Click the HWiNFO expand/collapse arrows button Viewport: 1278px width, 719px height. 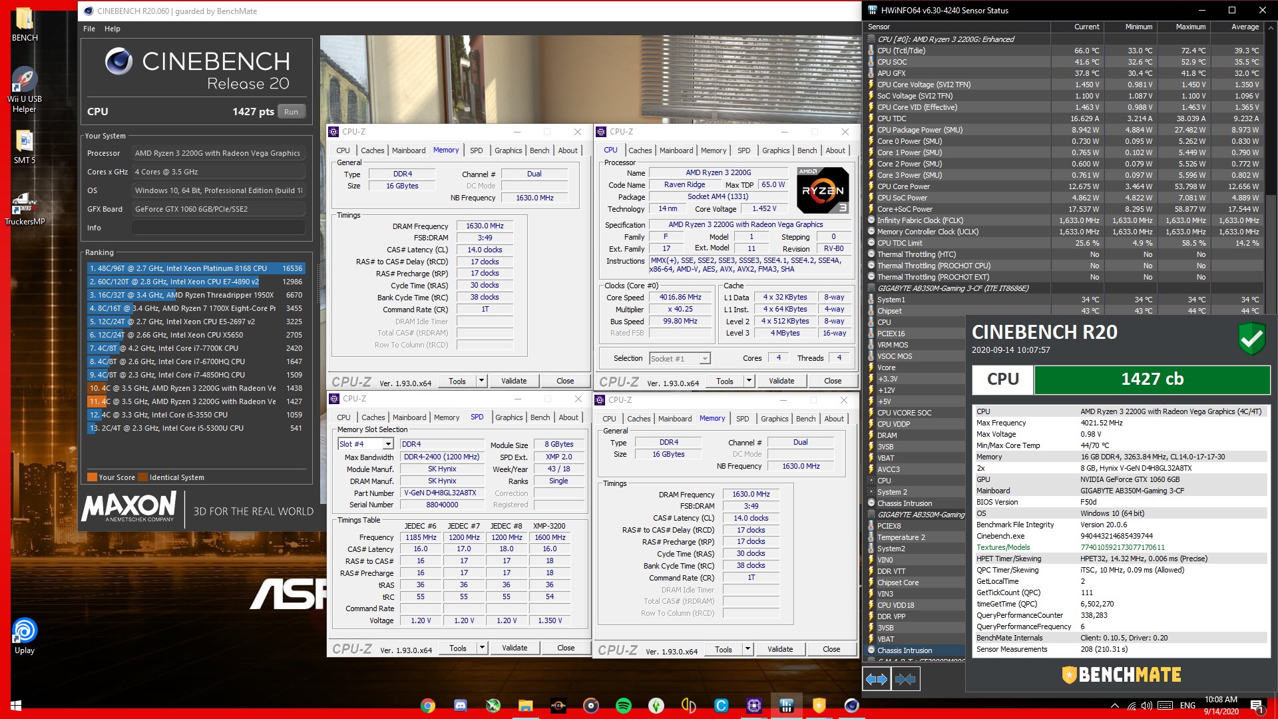click(877, 679)
